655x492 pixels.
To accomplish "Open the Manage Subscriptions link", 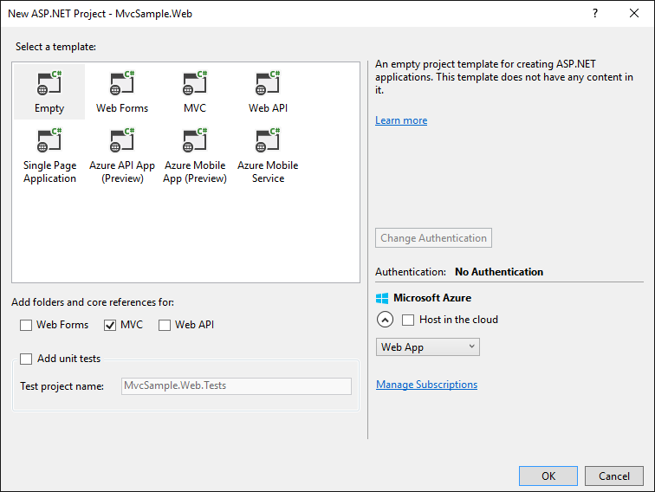I will [426, 385].
